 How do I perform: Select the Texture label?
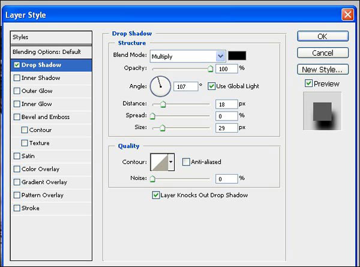[39, 143]
